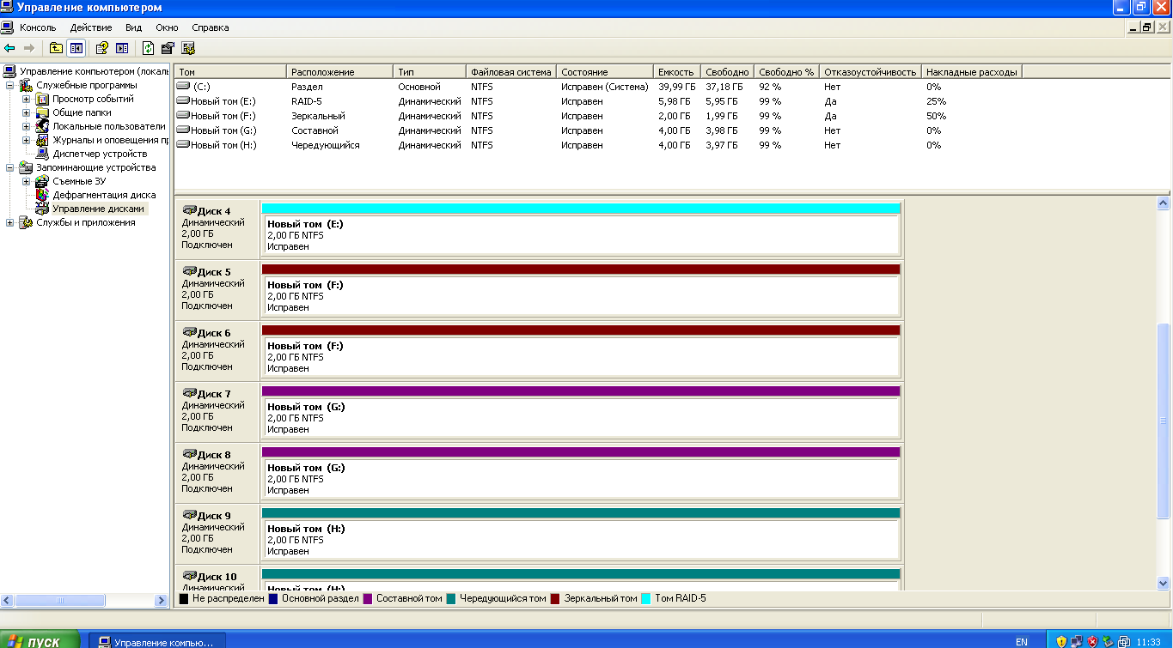Click the Зеркальный layout cell
The height and width of the screenshot is (648, 1173).
(318, 116)
